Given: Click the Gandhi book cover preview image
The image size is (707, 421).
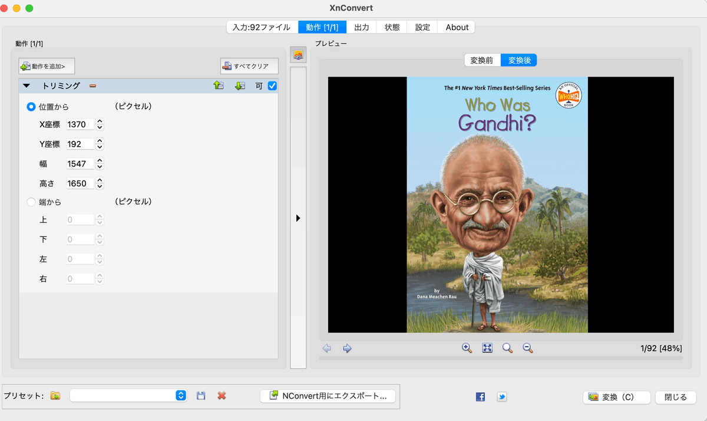Looking at the screenshot, I should [x=497, y=205].
